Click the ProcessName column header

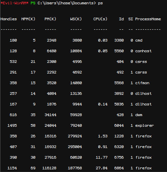point(148,19)
